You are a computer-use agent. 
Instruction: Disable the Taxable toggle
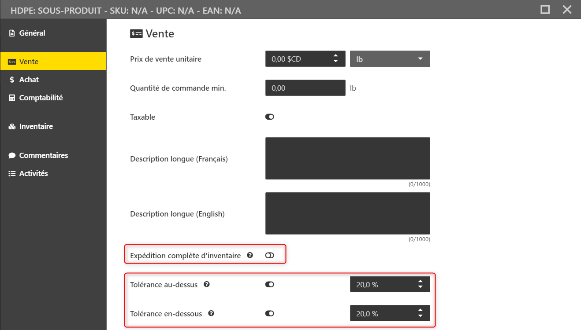pos(269,117)
